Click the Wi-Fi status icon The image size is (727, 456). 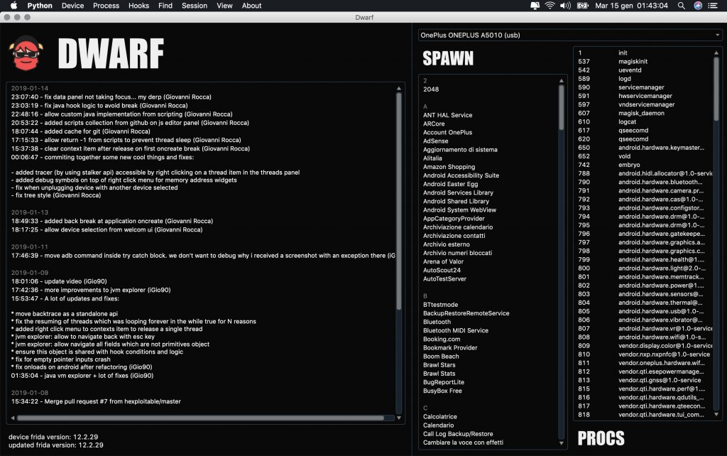pyautogui.click(x=550, y=6)
